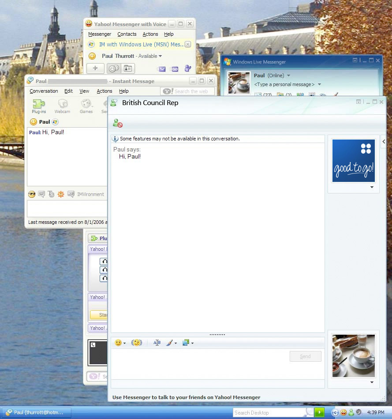
Task: Click the Windows Live badge beside Paul's name
Action: point(55,122)
